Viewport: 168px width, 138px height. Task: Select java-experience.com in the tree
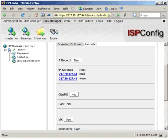(x=28, y=61)
